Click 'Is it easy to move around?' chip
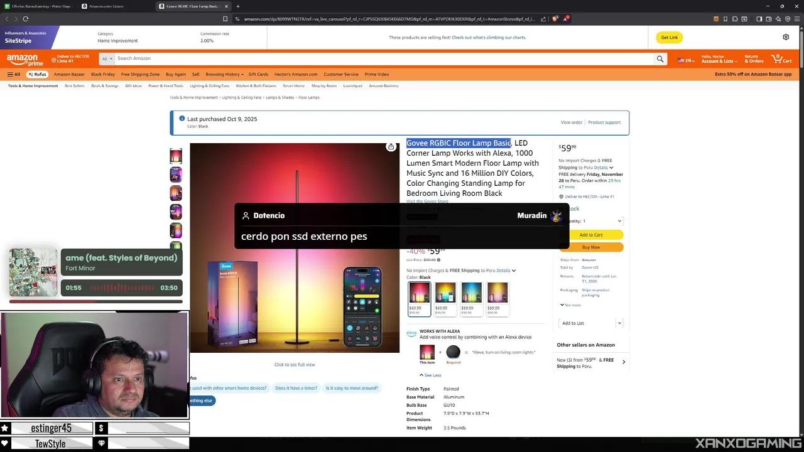Screen dimensions: 804x452 [x=352, y=388]
